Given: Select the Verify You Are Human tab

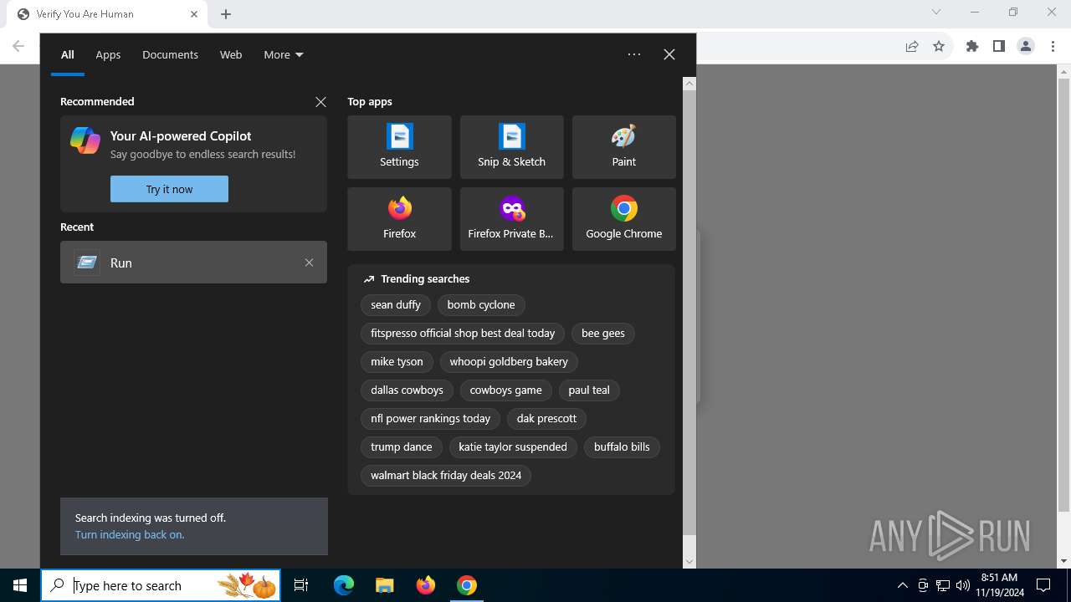Looking at the screenshot, I should tap(106, 14).
